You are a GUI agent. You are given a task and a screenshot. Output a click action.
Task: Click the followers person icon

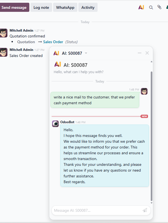click(167, 7)
